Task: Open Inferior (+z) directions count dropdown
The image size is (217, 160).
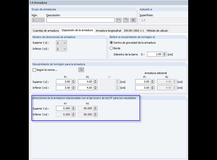Action: pos(61,49)
